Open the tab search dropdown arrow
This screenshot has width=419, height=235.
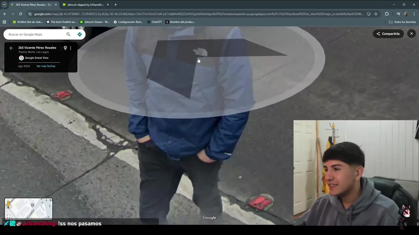pyautogui.click(x=4, y=5)
